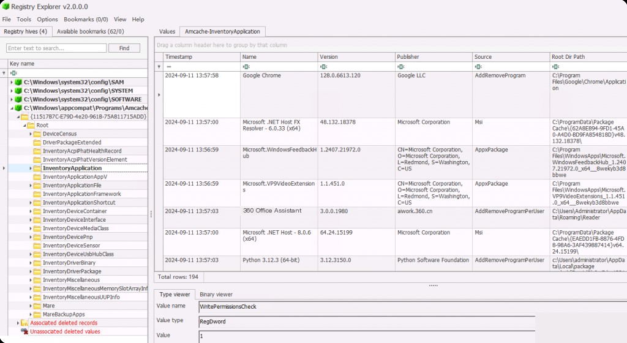The image size is (627, 343).
Task: Switch to the Values tab
Action: pos(167,32)
